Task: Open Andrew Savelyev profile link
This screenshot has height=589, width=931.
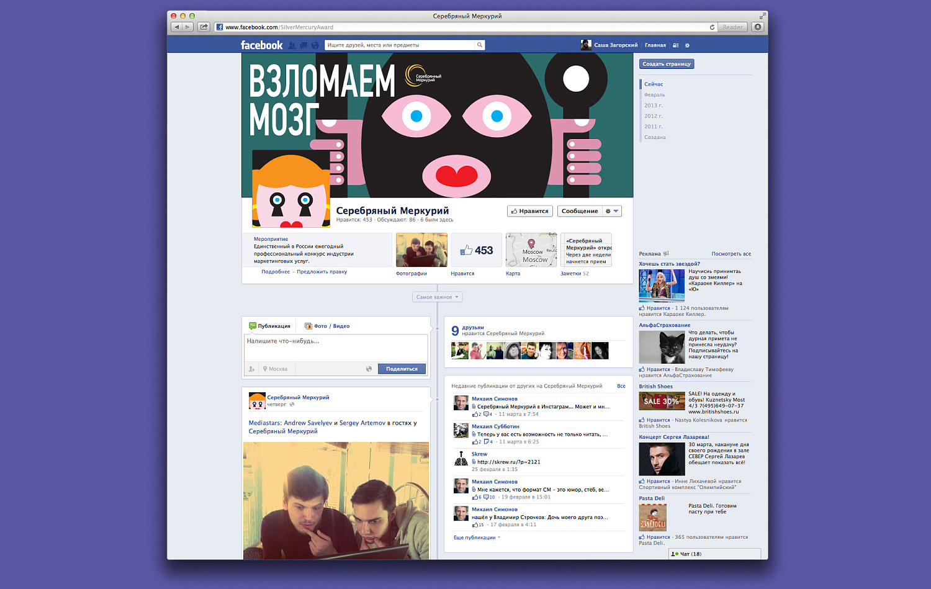Action: click(x=308, y=423)
